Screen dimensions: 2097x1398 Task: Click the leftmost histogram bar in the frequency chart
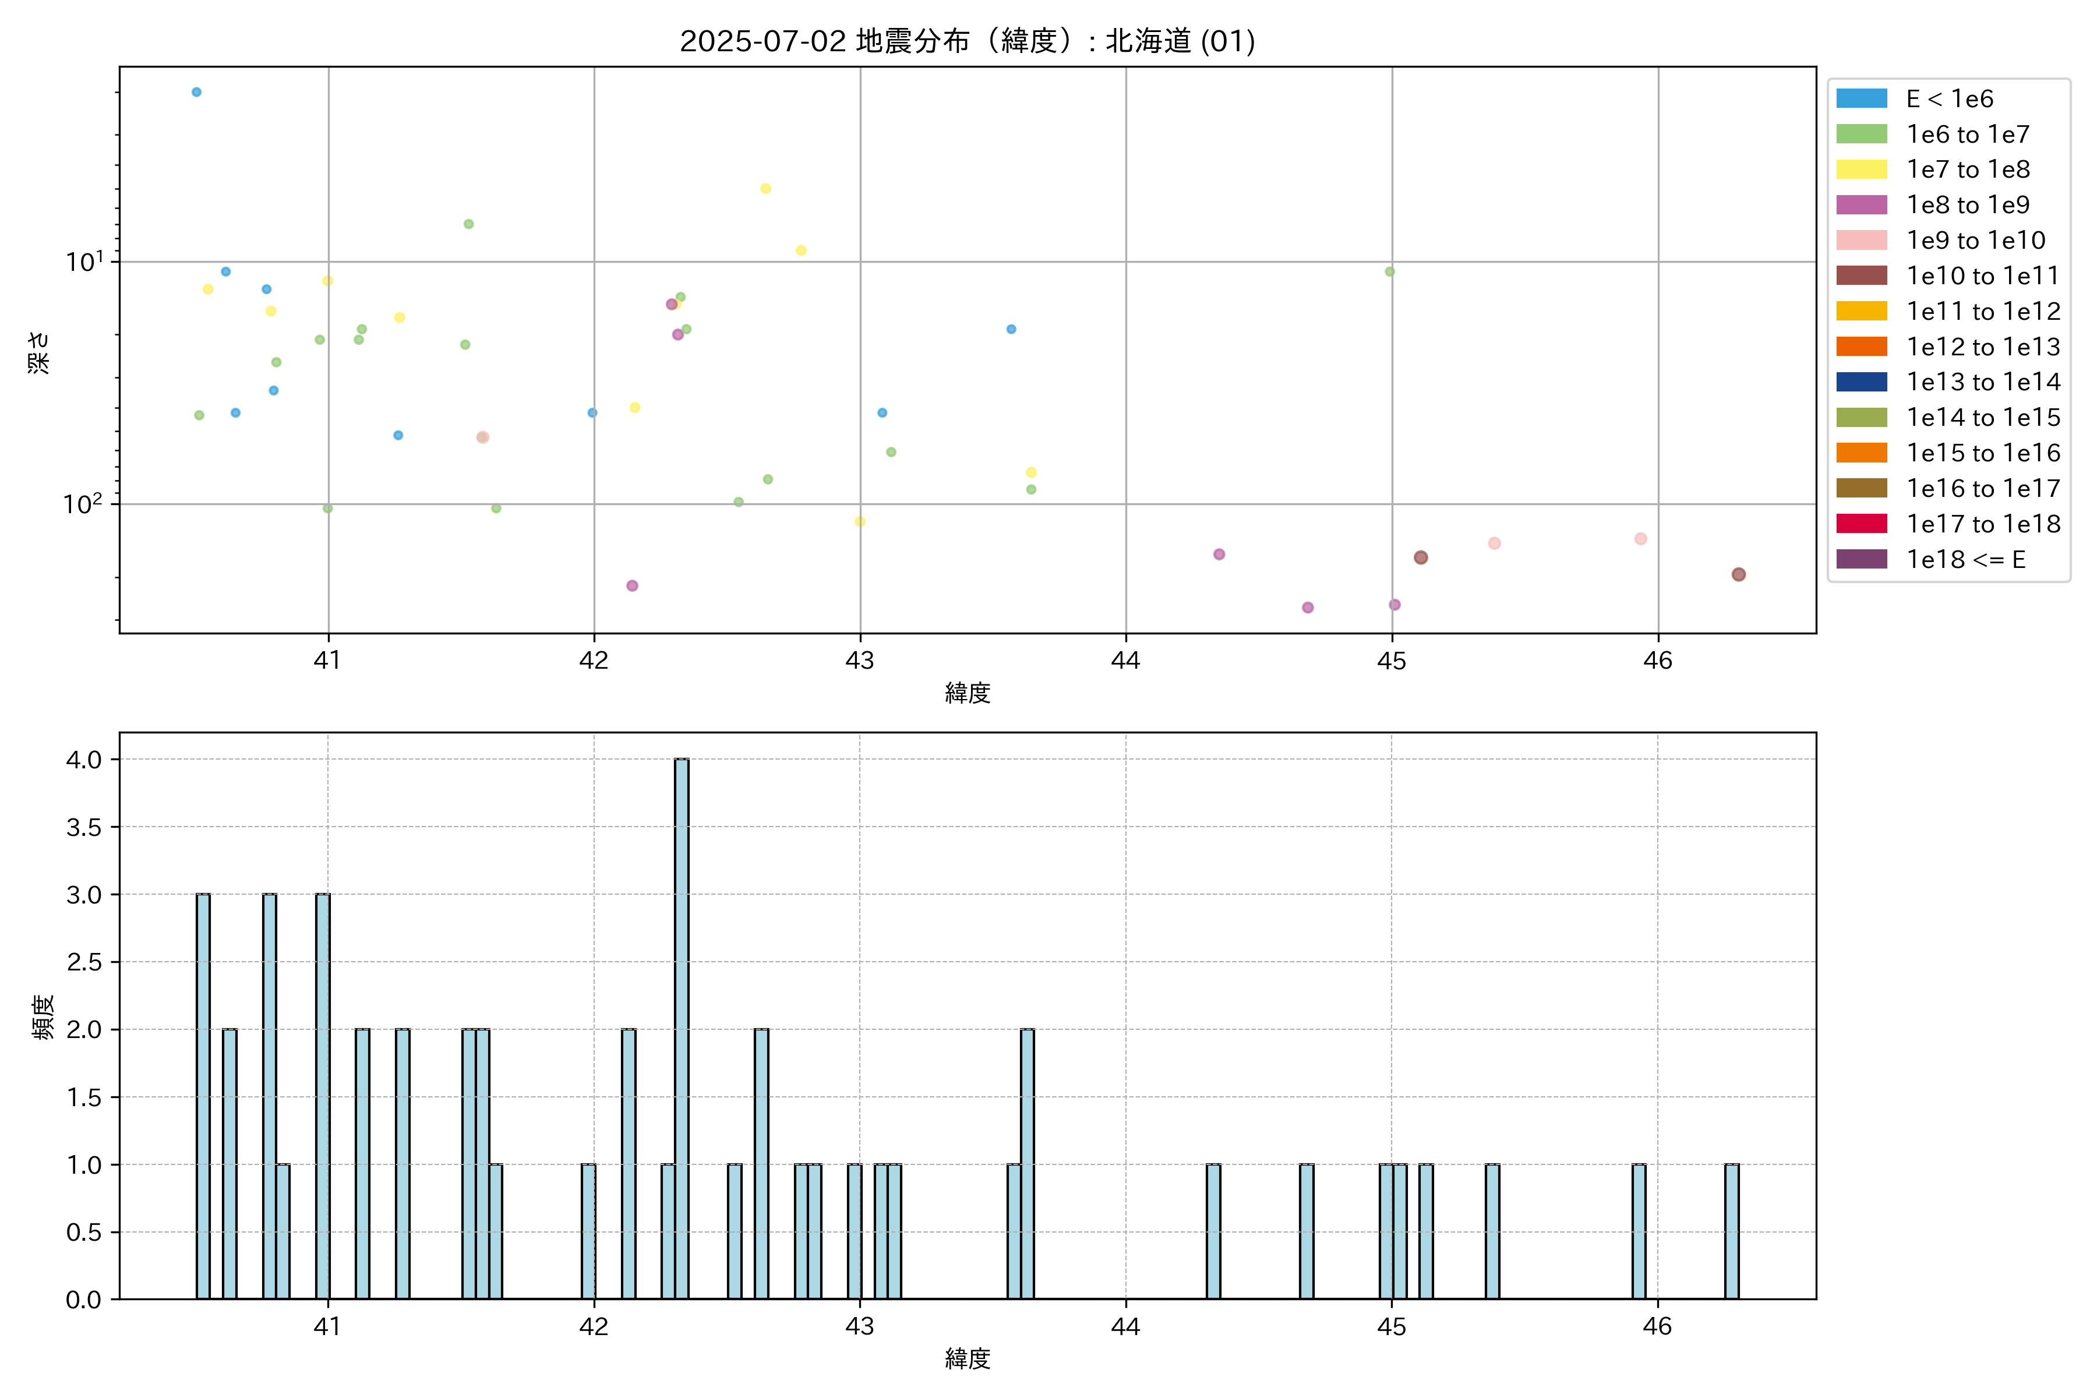point(203,1097)
